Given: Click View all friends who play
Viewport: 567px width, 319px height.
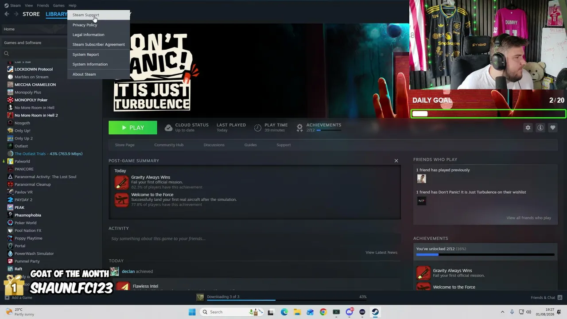Looking at the screenshot, I should click(529, 218).
